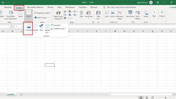This screenshot has height=99, width=176.
Task: Switch to the Beranda tab
Action: tap(8, 7)
